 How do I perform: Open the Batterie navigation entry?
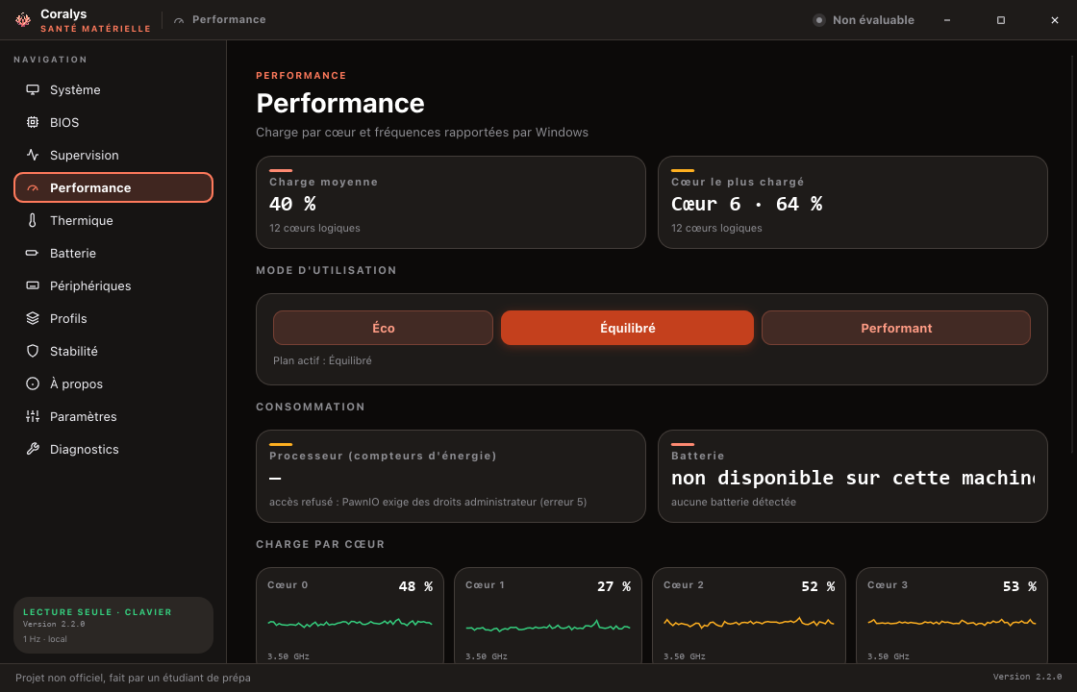[113, 254]
